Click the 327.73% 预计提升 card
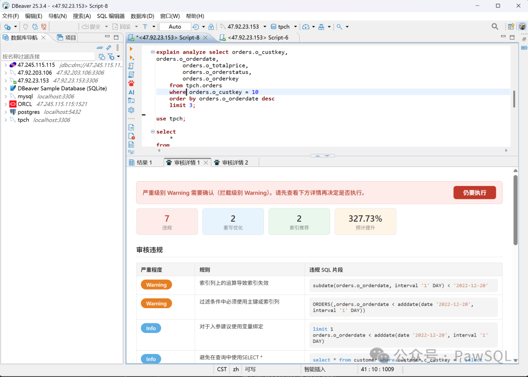 (365, 221)
